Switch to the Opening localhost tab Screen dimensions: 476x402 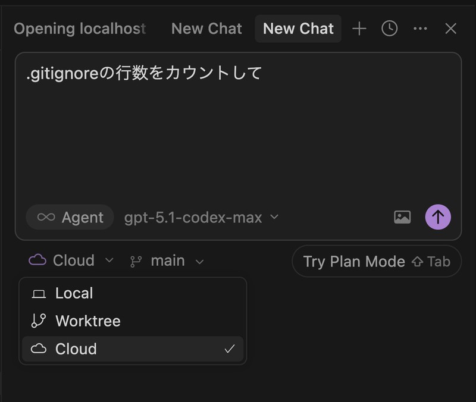[x=80, y=29]
